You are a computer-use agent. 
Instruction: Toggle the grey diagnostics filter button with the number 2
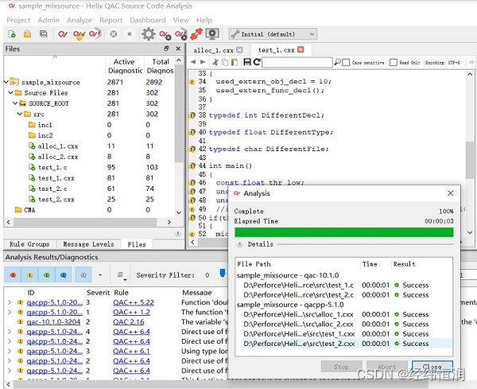point(83,275)
